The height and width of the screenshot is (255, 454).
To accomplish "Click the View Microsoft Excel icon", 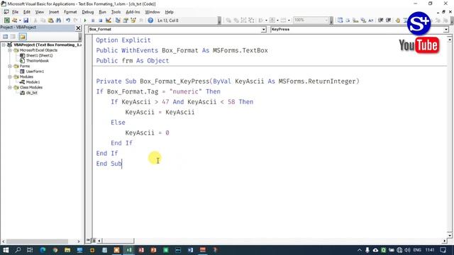I will (x=6, y=21).
